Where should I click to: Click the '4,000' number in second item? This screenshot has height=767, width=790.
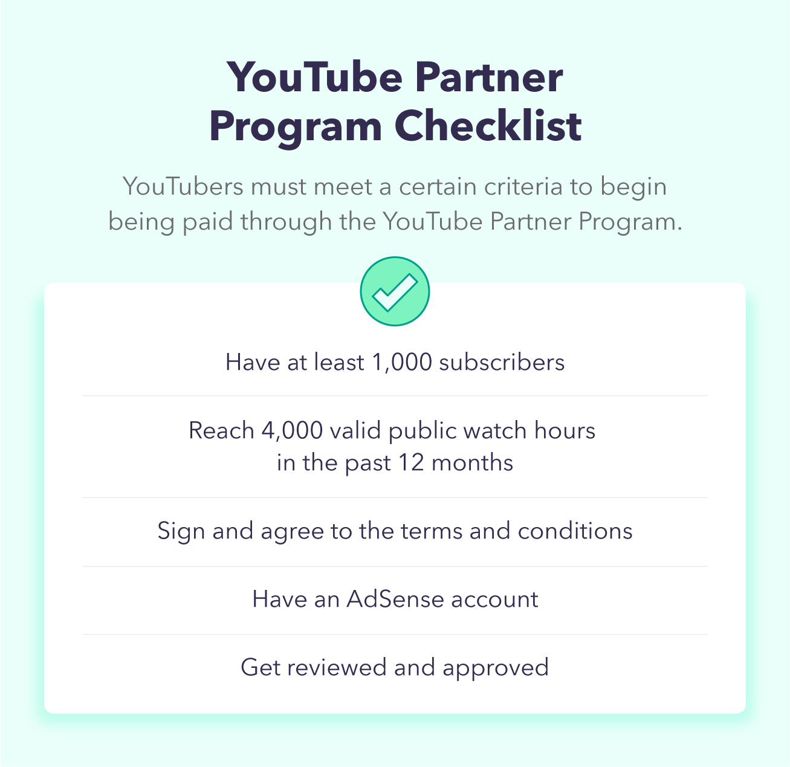(292, 431)
